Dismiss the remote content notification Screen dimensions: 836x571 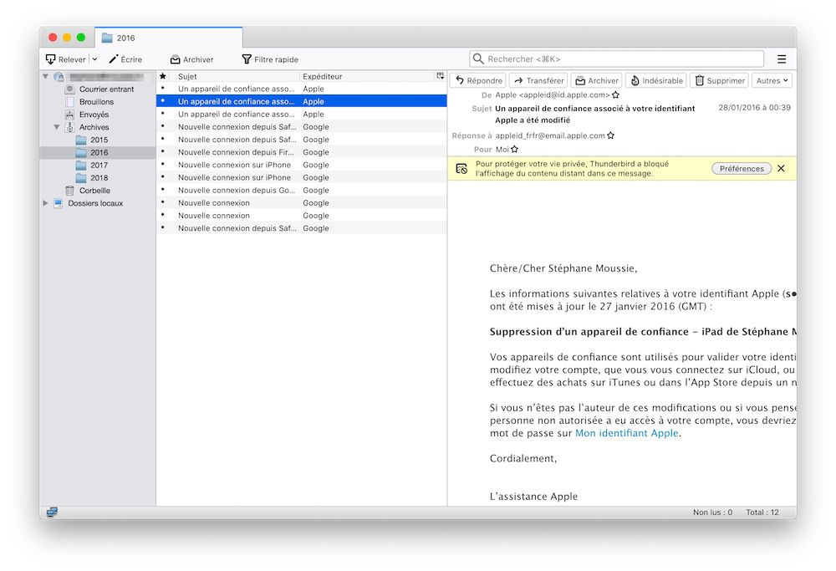781,169
